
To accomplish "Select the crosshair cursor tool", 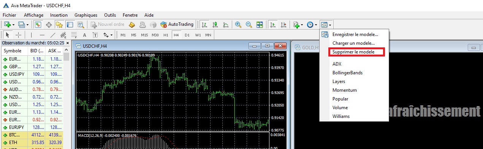I will pyautogui.click(x=18, y=35).
